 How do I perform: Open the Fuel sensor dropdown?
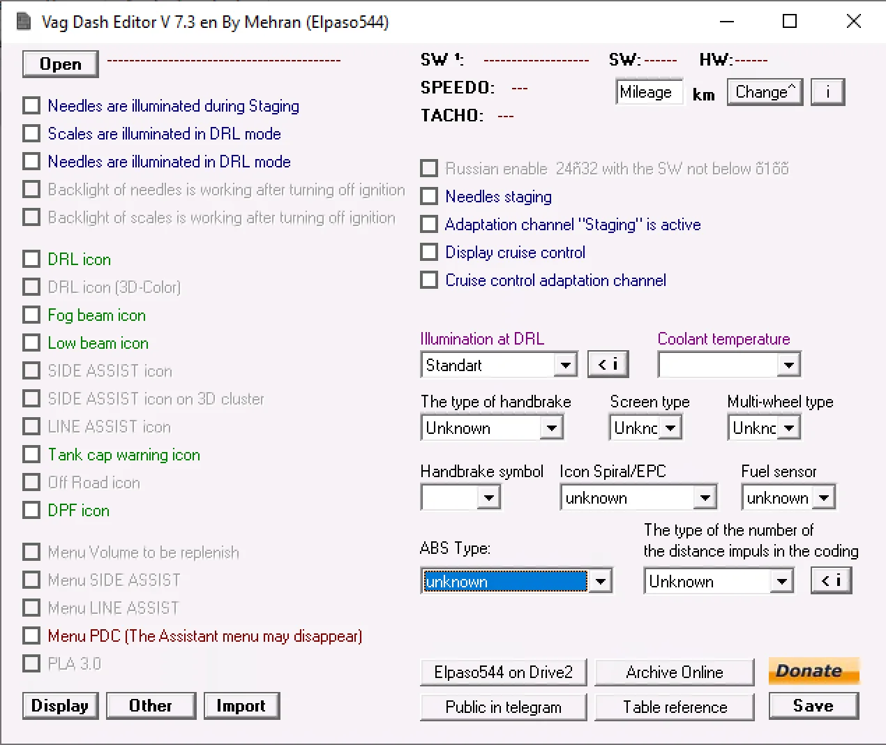(824, 497)
